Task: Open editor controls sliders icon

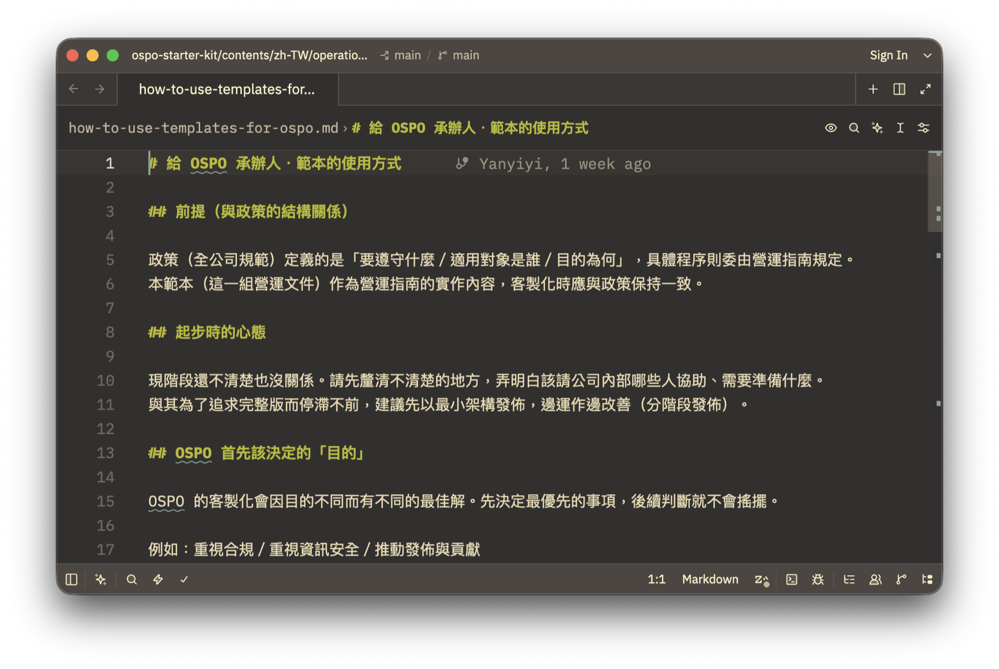Action: click(x=924, y=128)
